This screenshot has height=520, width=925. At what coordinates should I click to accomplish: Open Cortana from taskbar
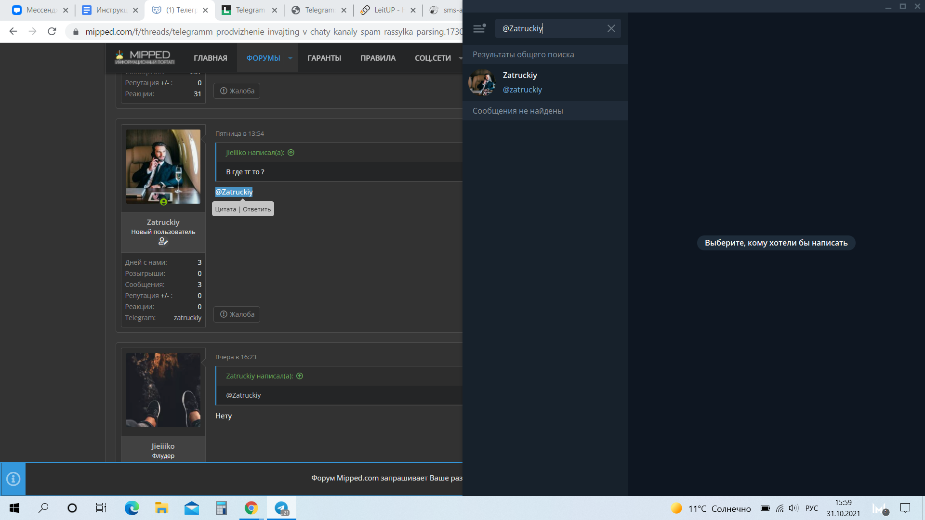coord(72,508)
